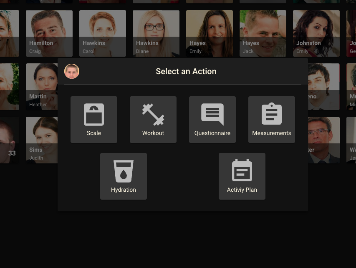Select Jack Hayes' member card
The width and height of the screenshot is (356, 268).
pyautogui.click(x=263, y=33)
